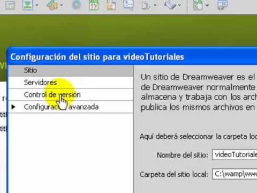The height and width of the screenshot is (193, 257).
Task: Expand the Media icon dropdown arrow
Action: pos(62,5)
